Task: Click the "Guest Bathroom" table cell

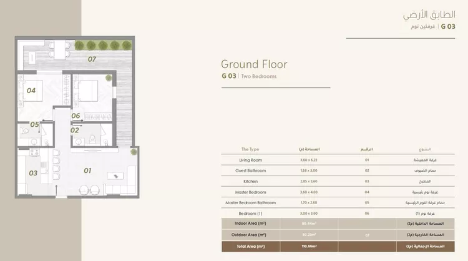Action: [250, 170]
